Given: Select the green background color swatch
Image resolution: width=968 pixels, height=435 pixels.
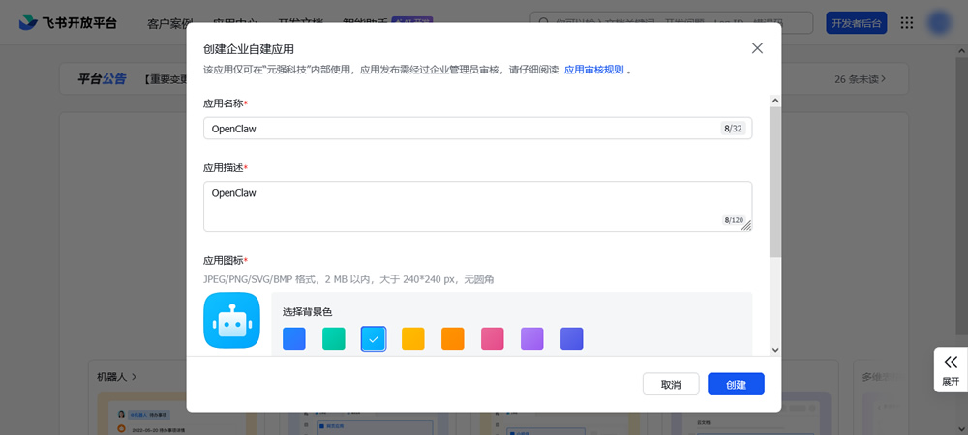Looking at the screenshot, I should pyautogui.click(x=334, y=338).
